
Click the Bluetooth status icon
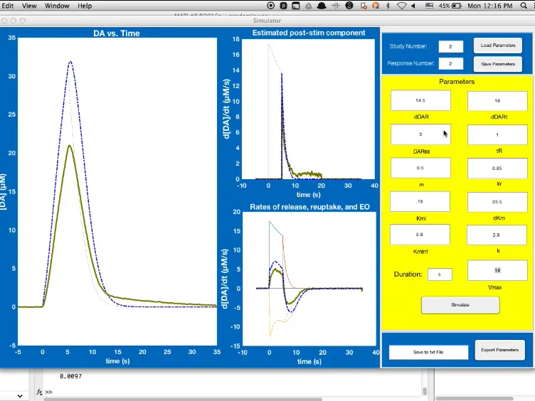(x=388, y=6)
